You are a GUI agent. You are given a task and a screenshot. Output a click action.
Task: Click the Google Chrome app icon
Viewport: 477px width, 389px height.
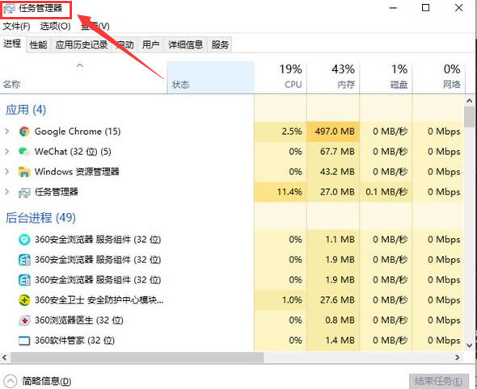point(24,132)
